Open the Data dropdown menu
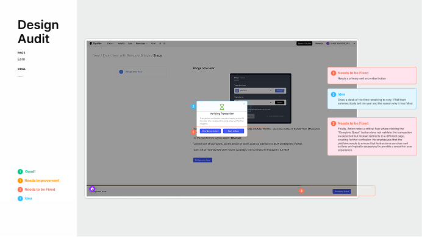Screen dimensions: 422x237 [110, 43]
